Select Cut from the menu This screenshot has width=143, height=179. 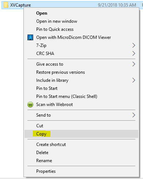[39, 126]
